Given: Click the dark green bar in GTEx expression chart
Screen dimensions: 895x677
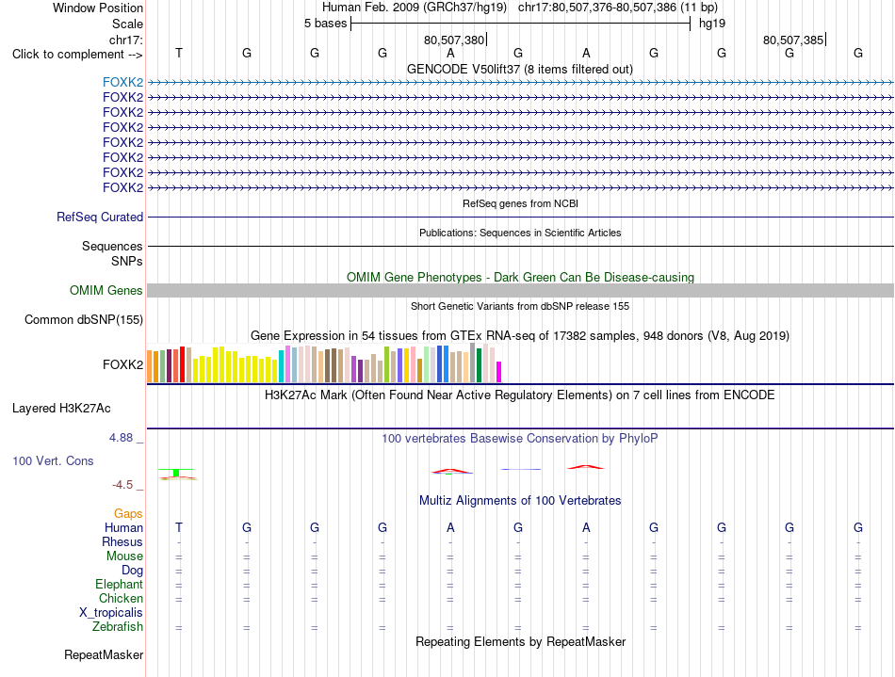Looking at the screenshot, I should coord(479,365).
